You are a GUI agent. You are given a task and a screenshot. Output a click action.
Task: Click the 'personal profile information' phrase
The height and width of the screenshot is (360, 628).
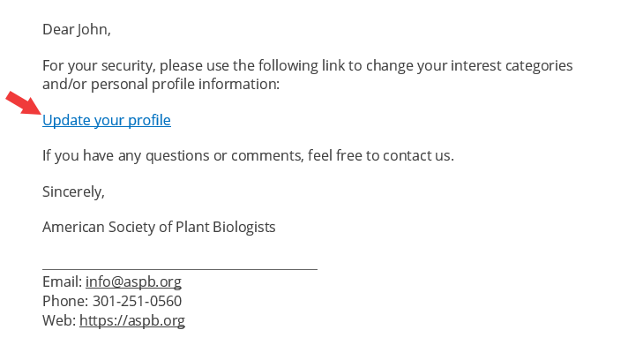(185, 85)
